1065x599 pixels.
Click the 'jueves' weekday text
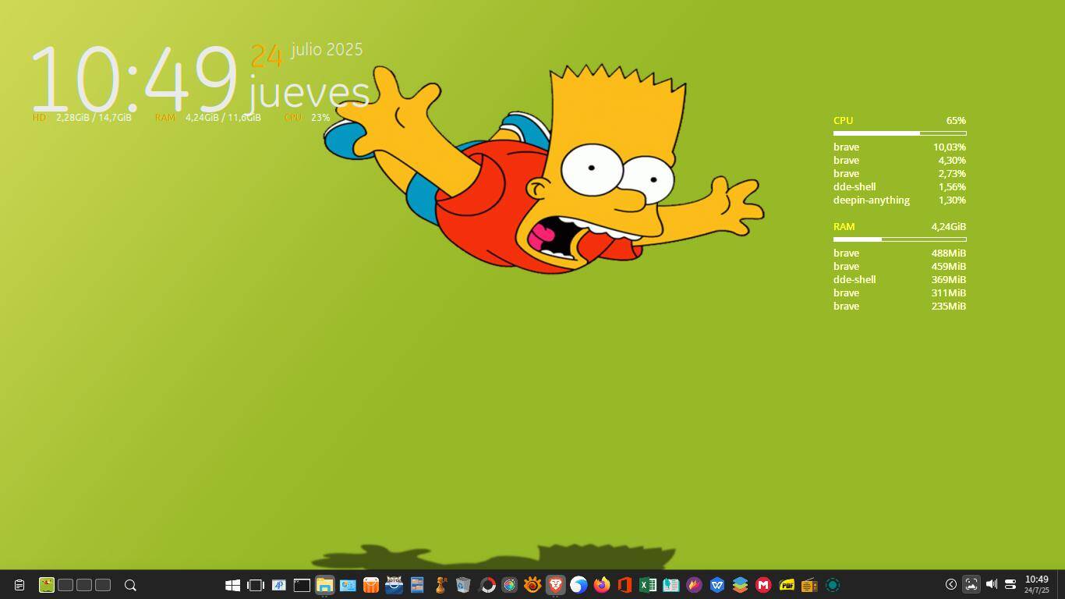309,94
